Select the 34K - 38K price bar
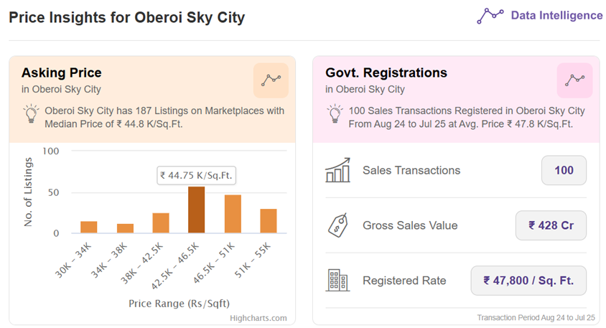The width and height of the screenshot is (606, 328). (x=125, y=228)
